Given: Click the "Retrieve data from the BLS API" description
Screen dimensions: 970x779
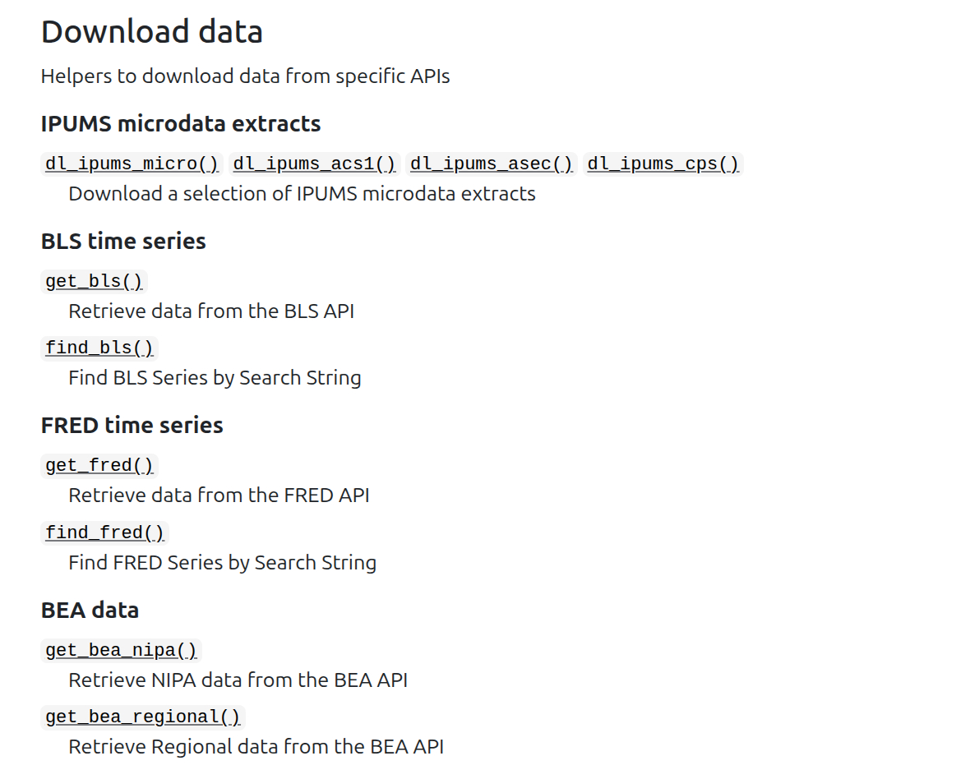Looking at the screenshot, I should click(211, 311).
